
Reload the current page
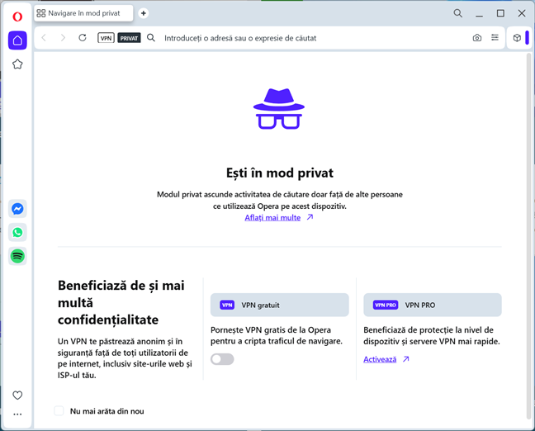pos(83,38)
